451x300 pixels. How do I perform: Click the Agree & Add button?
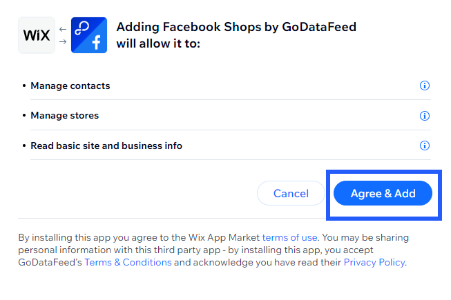coord(383,193)
